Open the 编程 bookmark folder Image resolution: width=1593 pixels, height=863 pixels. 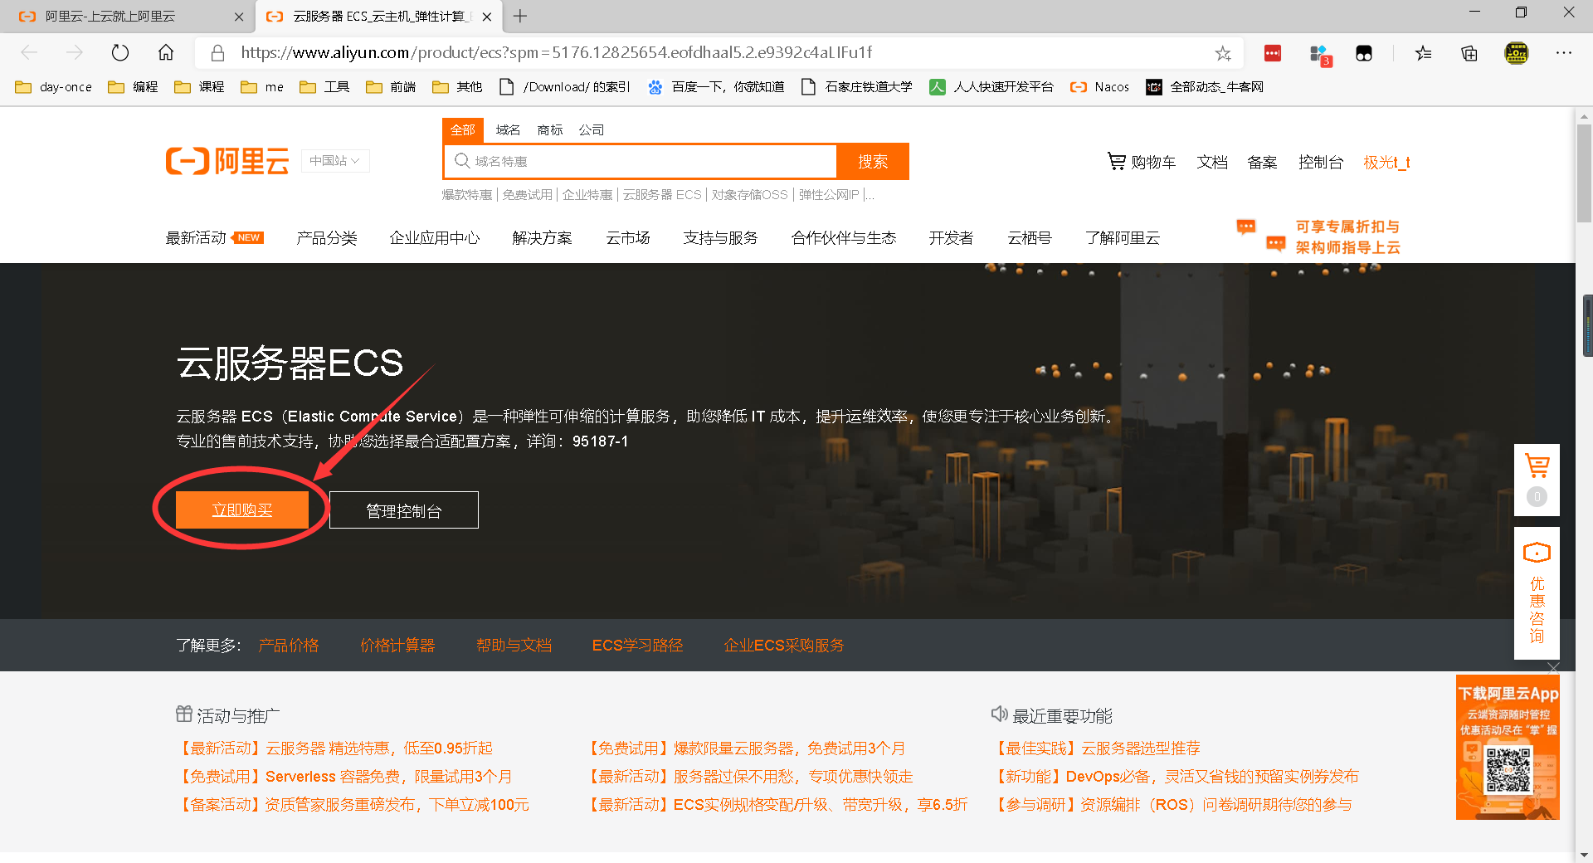click(133, 87)
